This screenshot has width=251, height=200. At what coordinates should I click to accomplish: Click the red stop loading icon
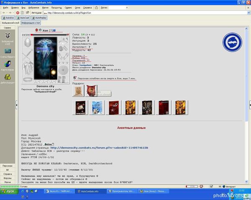tap(18, 13)
